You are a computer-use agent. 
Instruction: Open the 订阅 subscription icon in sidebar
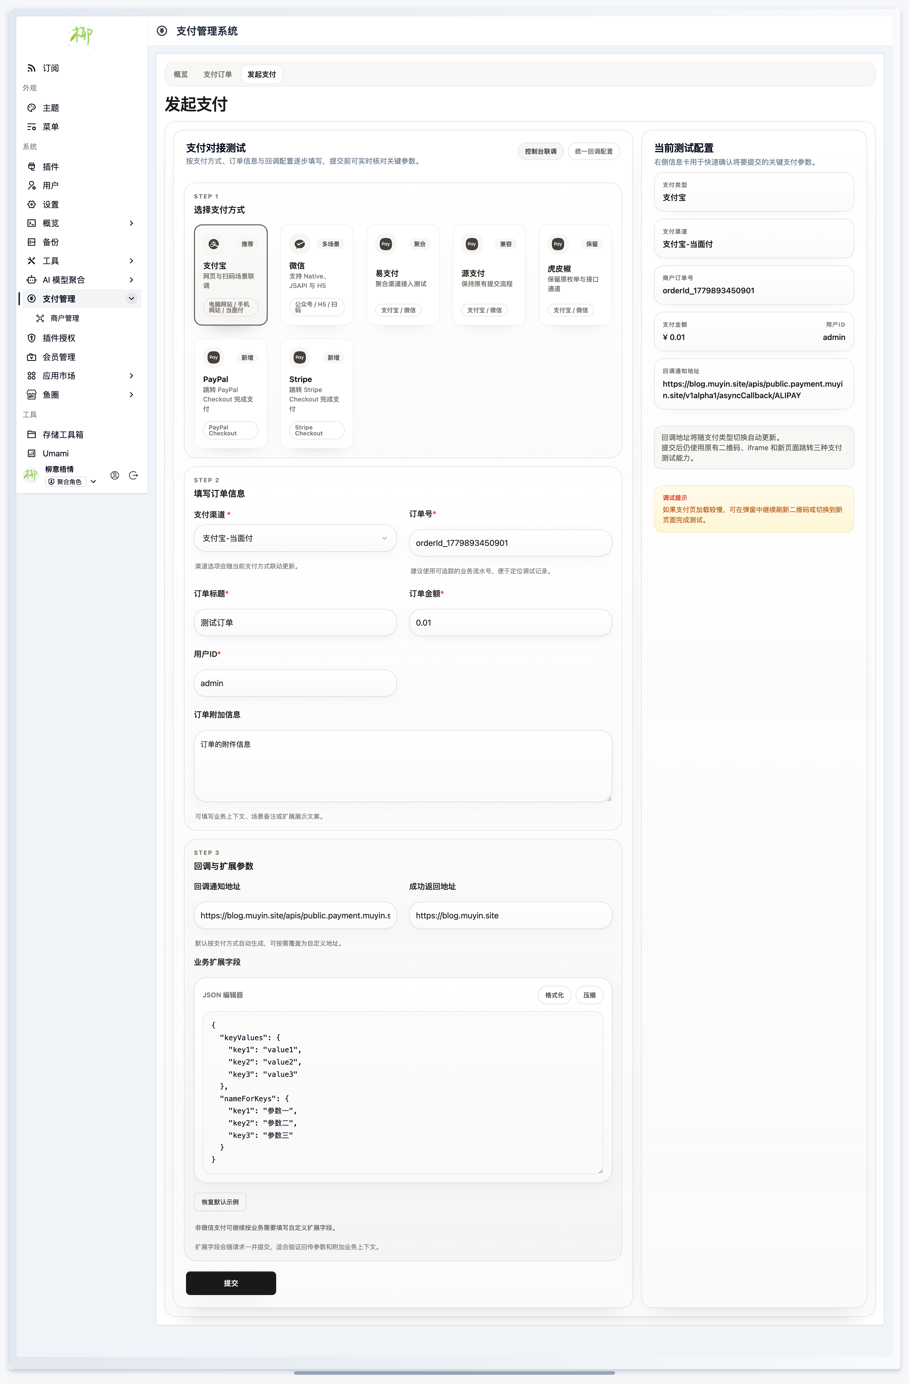coord(32,68)
